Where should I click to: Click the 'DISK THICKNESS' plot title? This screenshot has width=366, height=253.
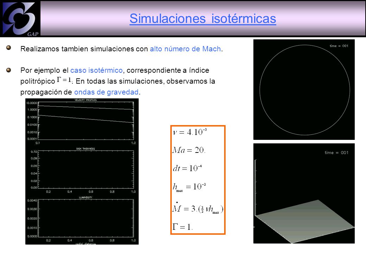[x=86, y=149]
